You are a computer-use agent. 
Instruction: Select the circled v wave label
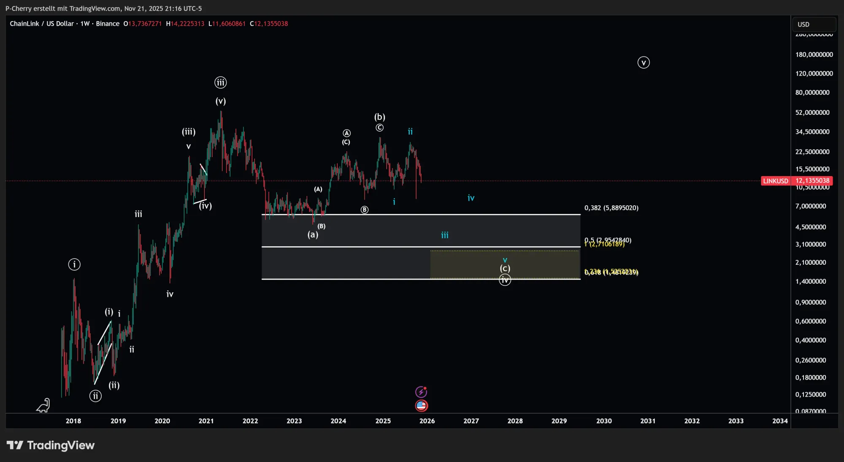click(643, 63)
